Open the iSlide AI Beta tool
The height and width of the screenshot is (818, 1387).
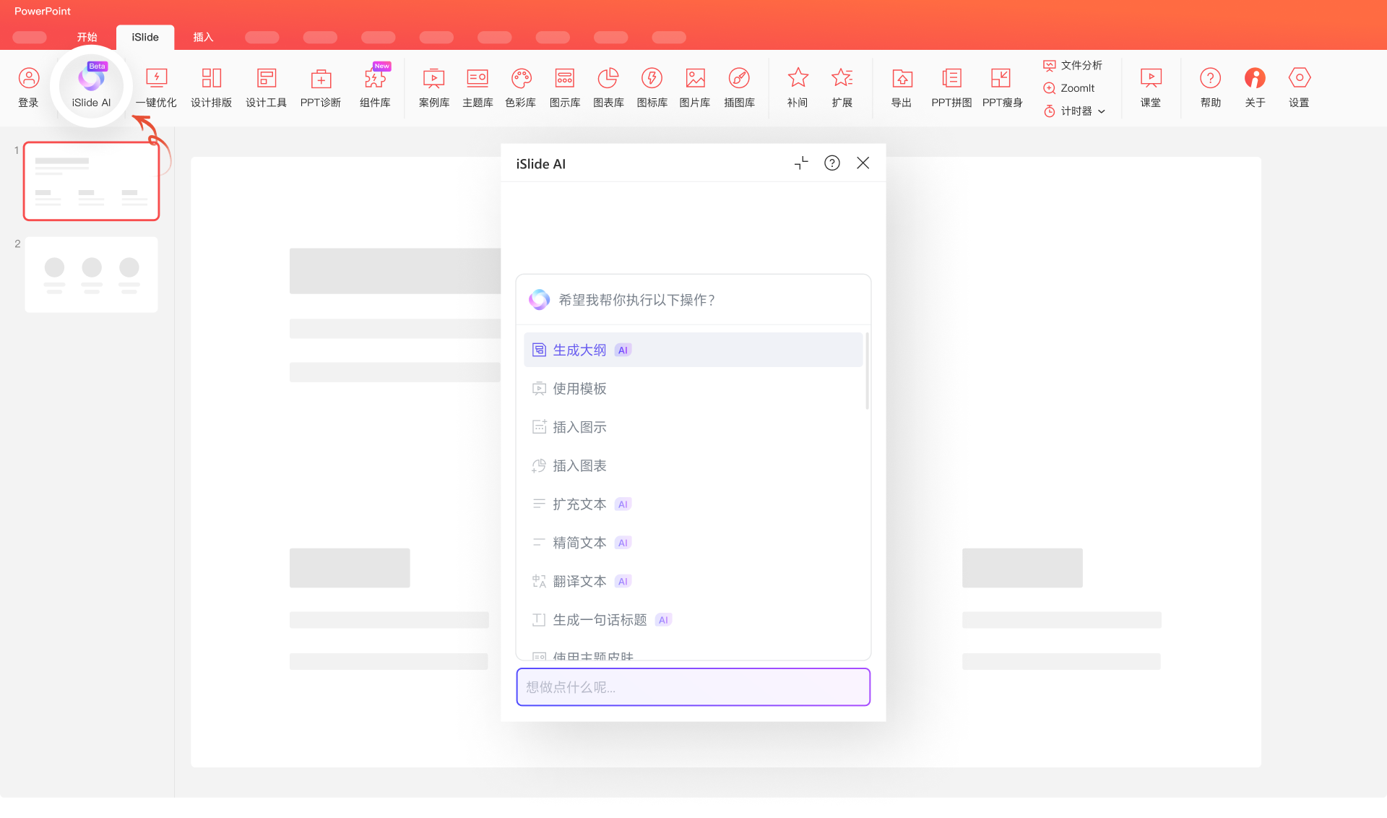91,87
